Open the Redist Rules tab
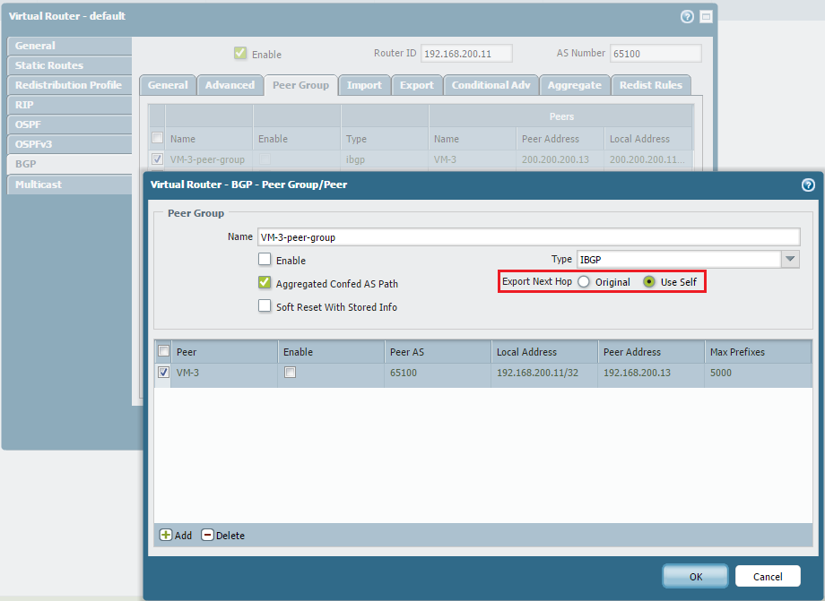Image resolution: width=825 pixels, height=601 pixels. 651,85
